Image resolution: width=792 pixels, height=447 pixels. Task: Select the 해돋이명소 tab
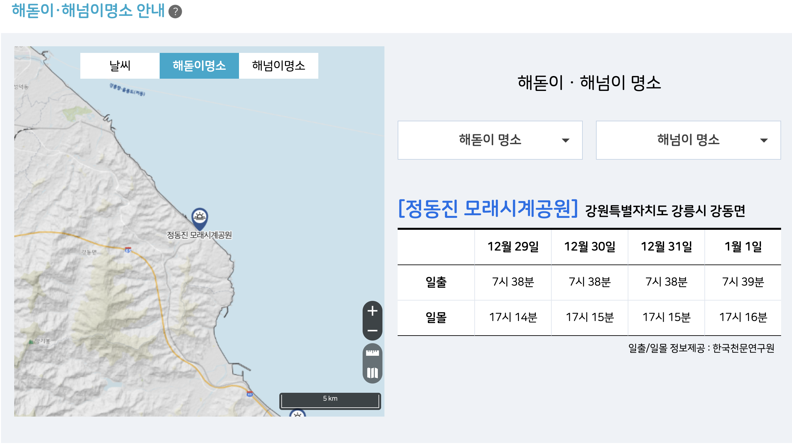click(x=199, y=66)
